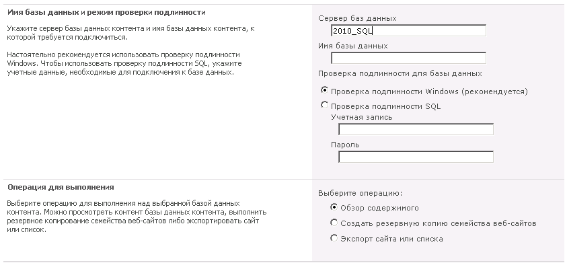Click the 'Экспорт сайта или списка' label text
Viewport: 567px width, 265px height.
[x=391, y=239]
